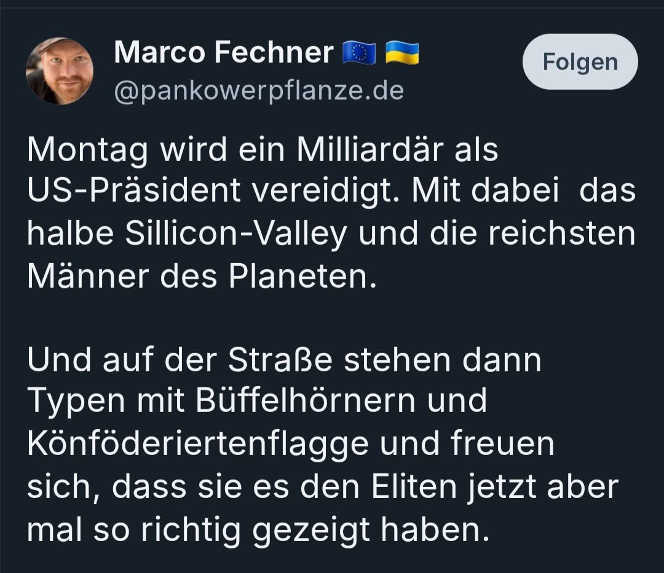Open the @pankowerpflanze.de handle link
Screen dimensions: 664x573
[259, 91]
